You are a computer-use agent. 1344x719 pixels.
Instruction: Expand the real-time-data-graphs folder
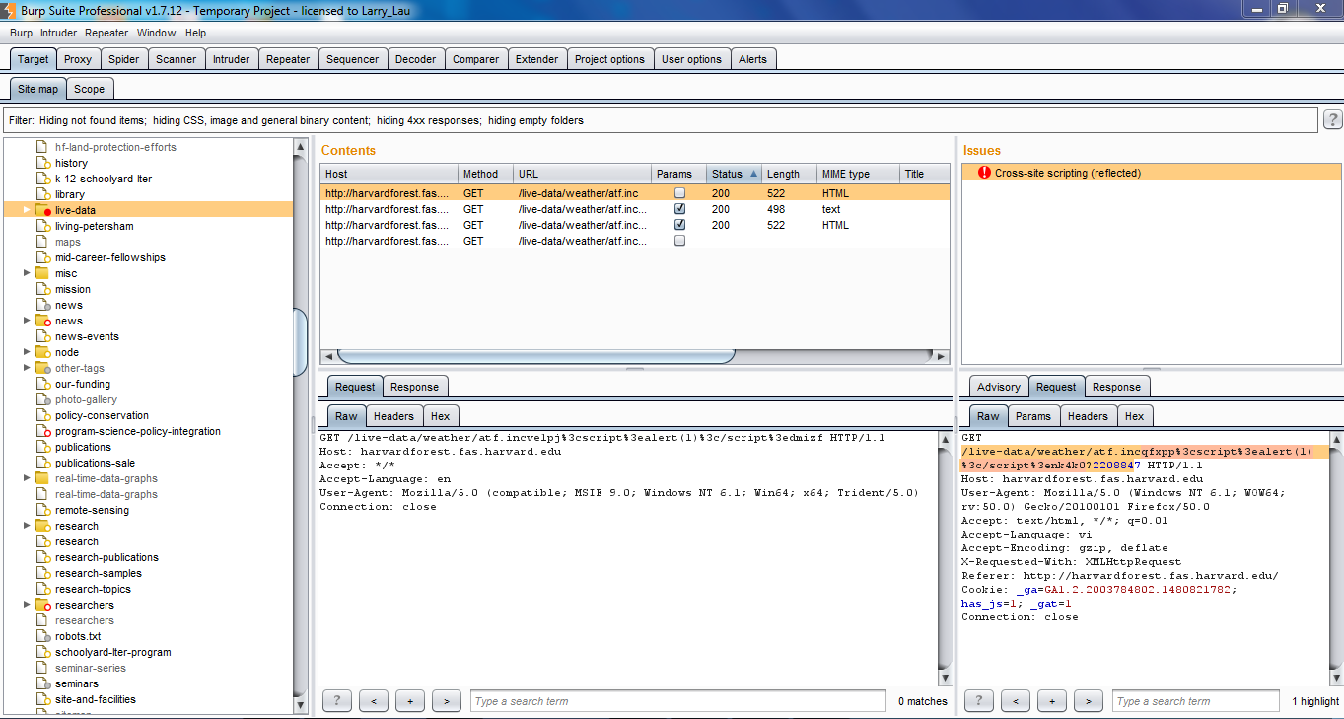pos(27,478)
